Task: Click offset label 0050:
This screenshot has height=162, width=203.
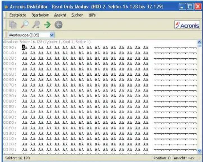Action: coord(10,74)
